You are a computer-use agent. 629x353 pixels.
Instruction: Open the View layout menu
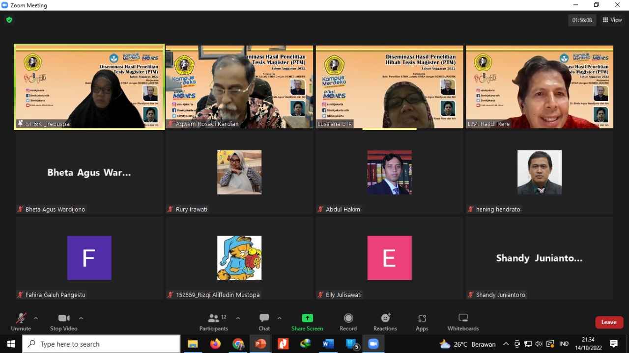pyautogui.click(x=612, y=20)
